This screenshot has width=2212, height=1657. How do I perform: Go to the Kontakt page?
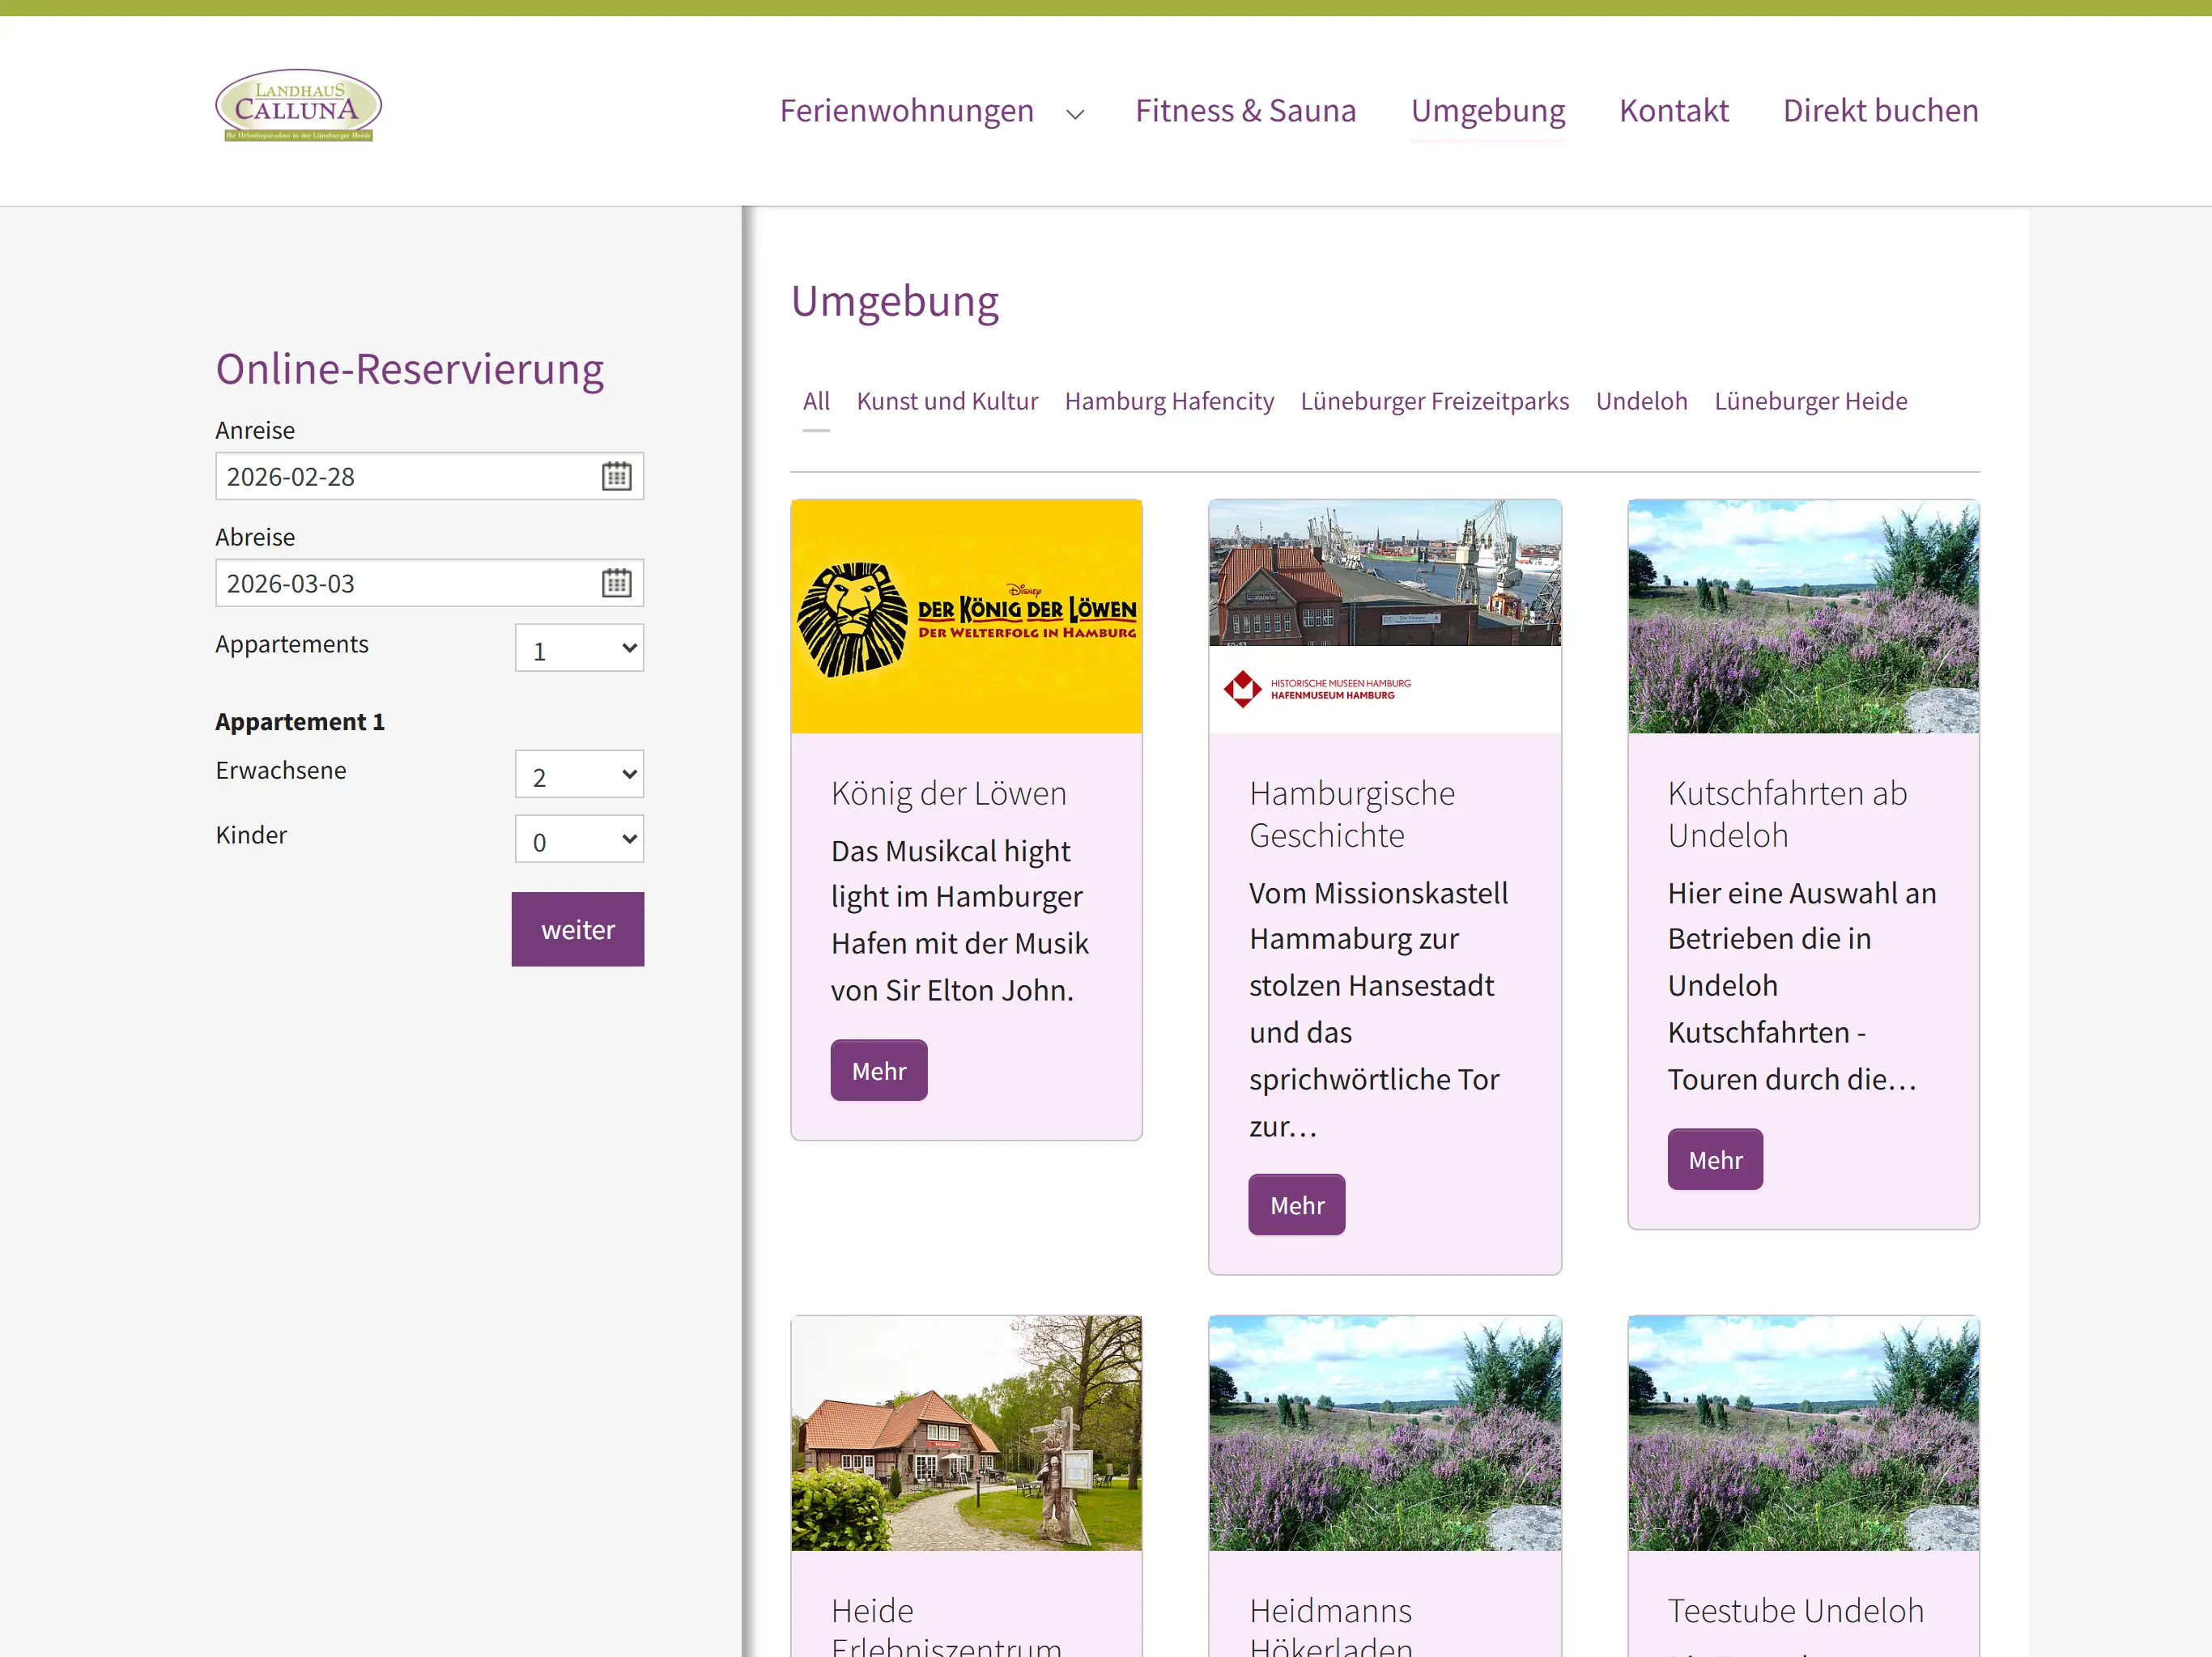(x=1673, y=110)
